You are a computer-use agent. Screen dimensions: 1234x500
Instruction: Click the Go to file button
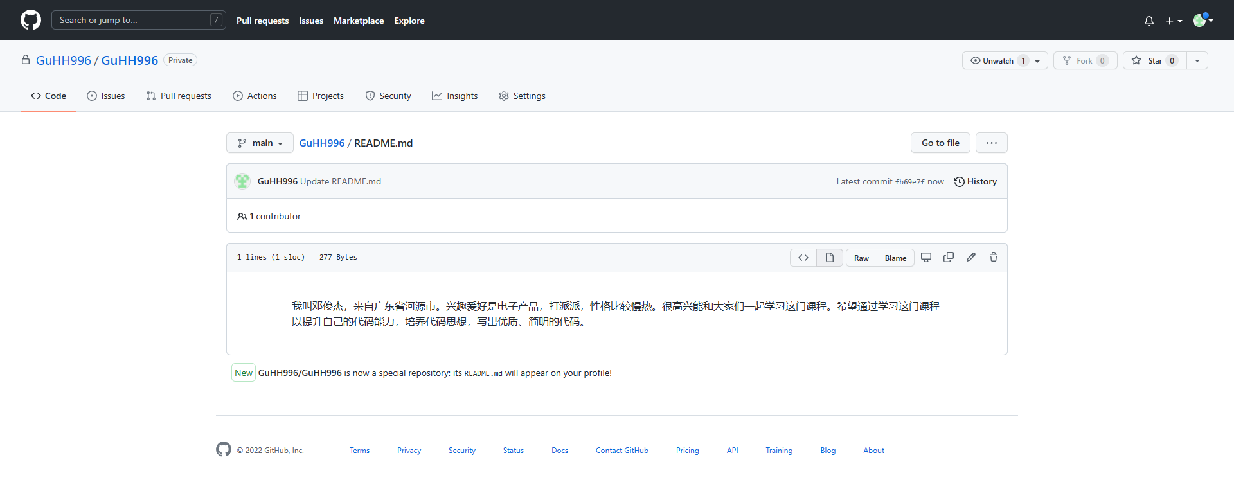tap(940, 143)
